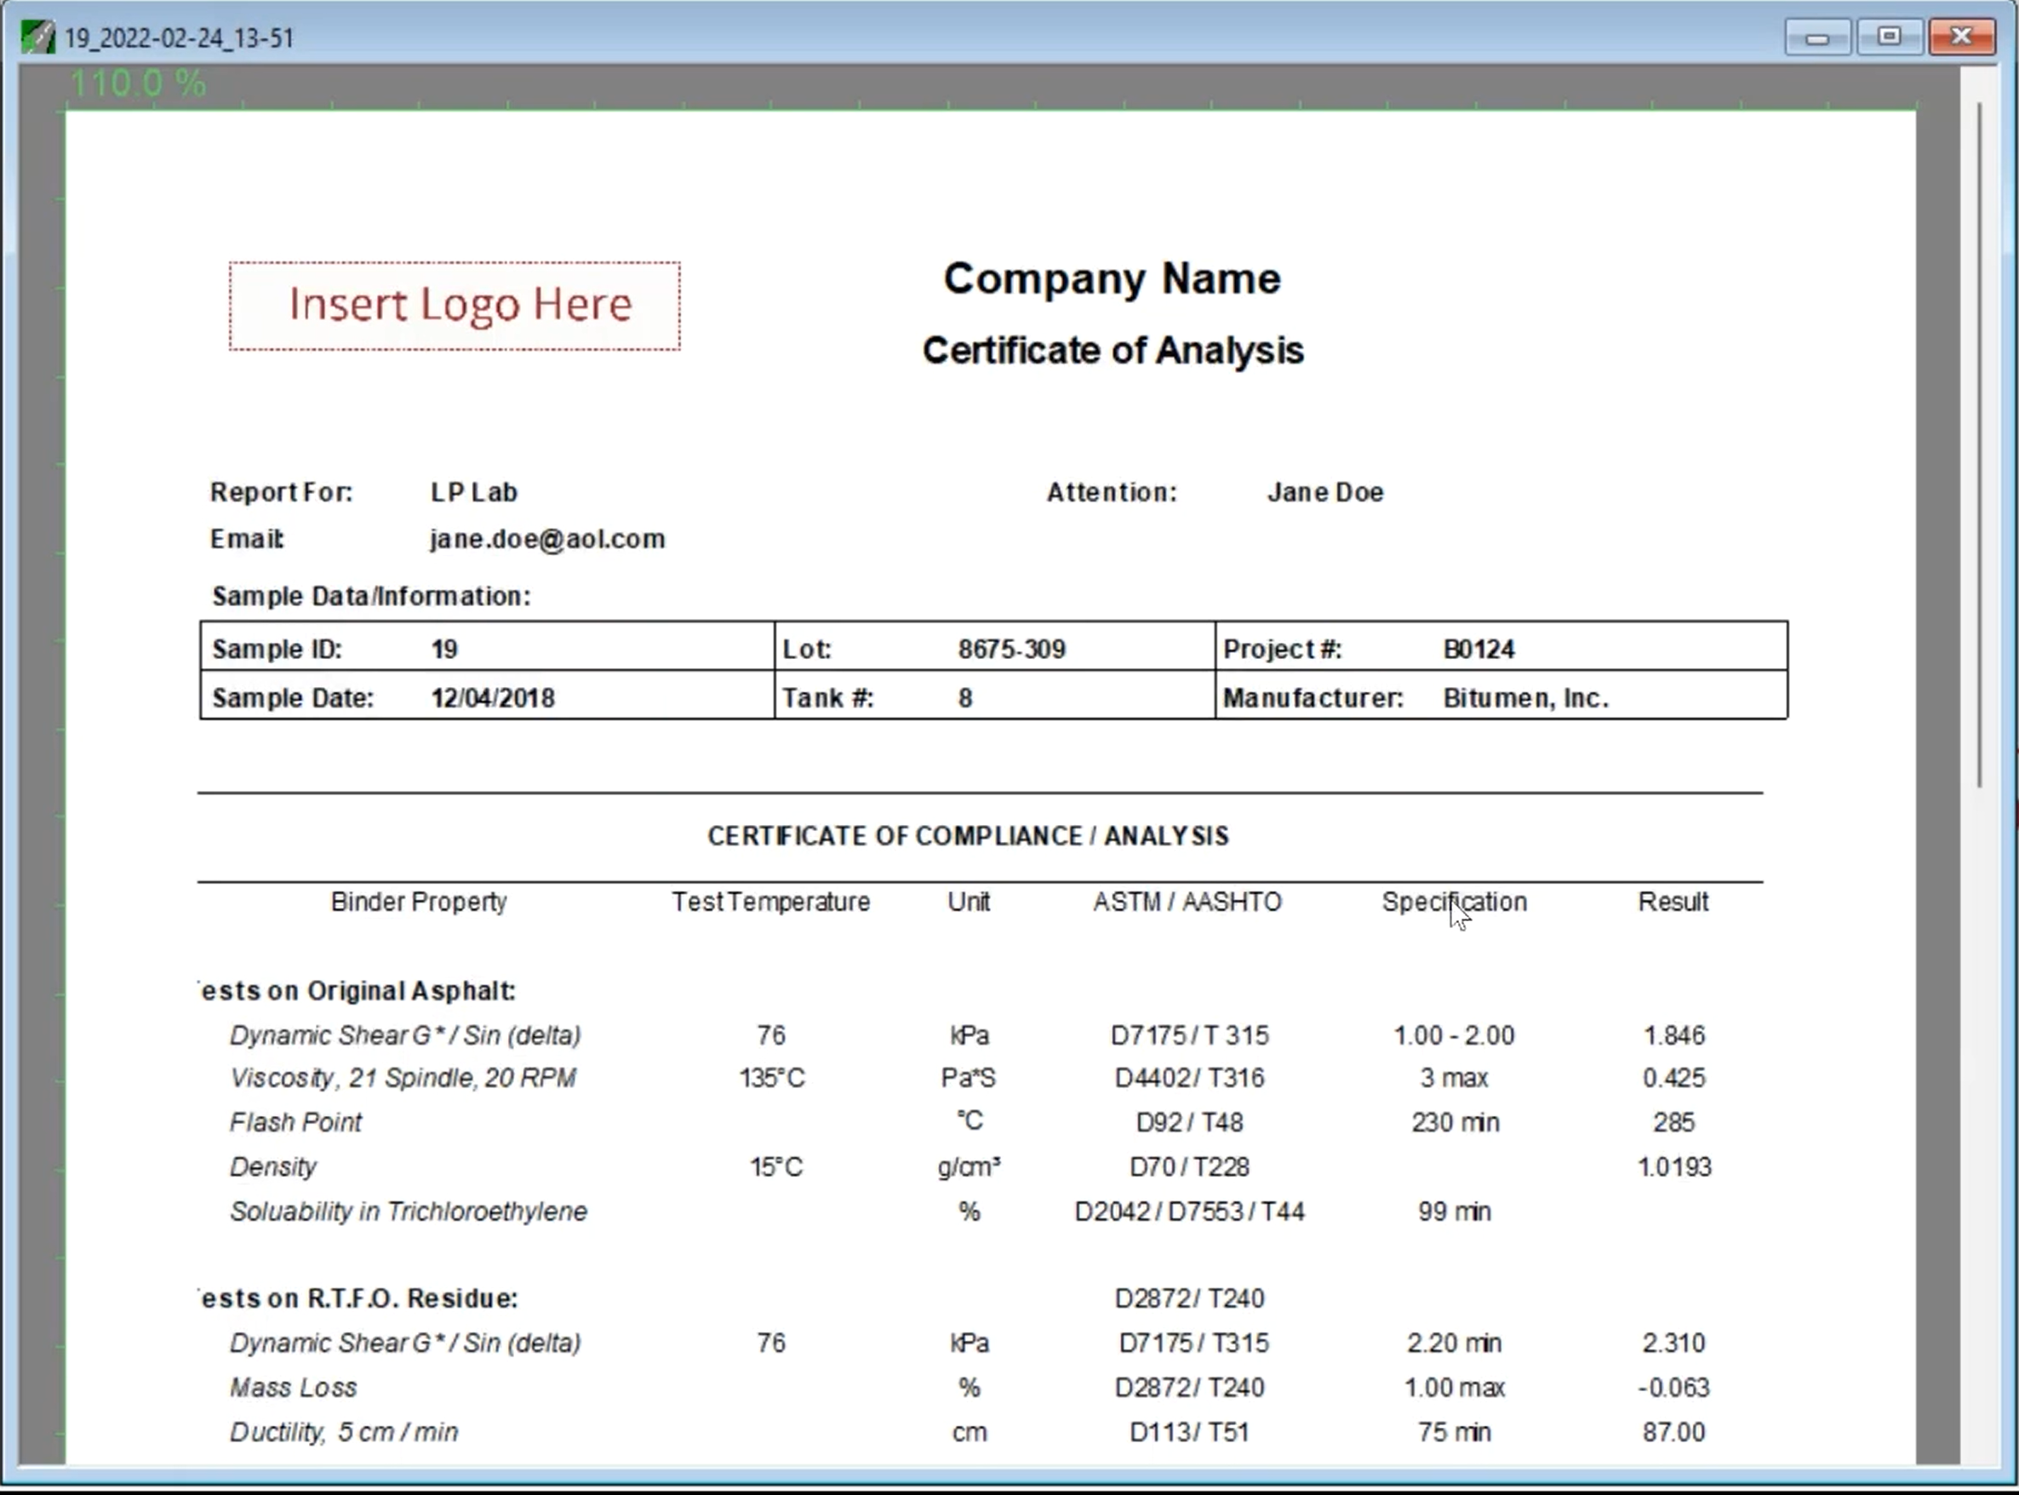2019x1495 pixels.
Task: Click the Pa*S unit
Action: [969, 1078]
